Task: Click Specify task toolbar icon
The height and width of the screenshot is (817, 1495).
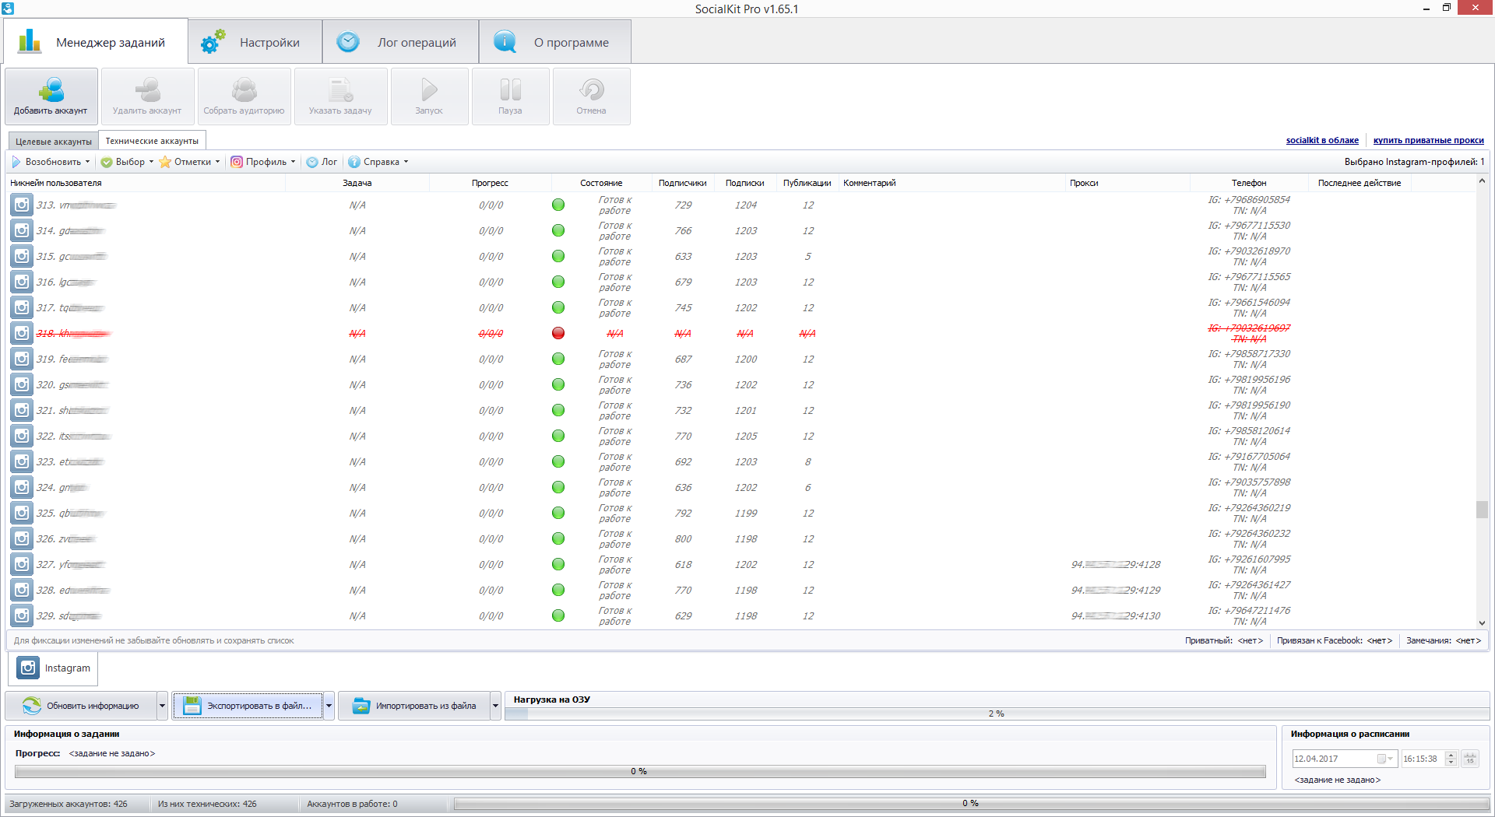Action: pos(340,96)
